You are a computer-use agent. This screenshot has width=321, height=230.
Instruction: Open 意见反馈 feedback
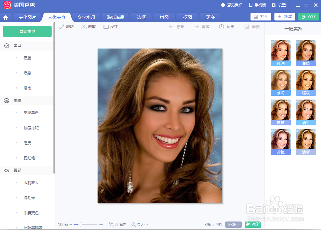tap(232, 5)
